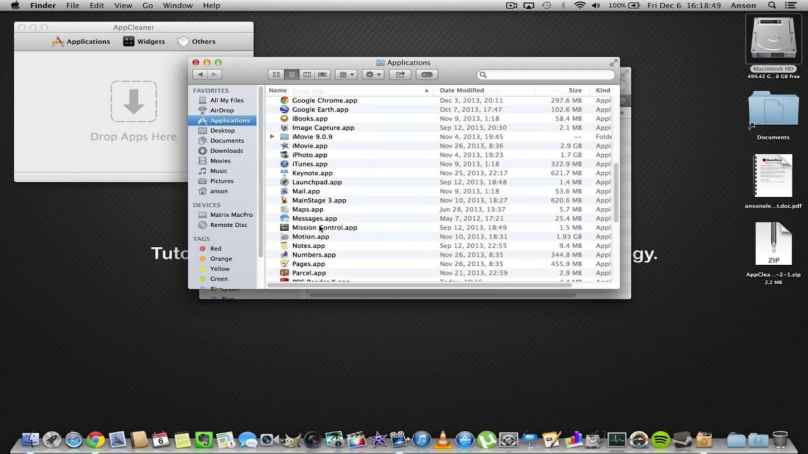Expand the iMovie 9.0.9 folder

click(x=272, y=137)
